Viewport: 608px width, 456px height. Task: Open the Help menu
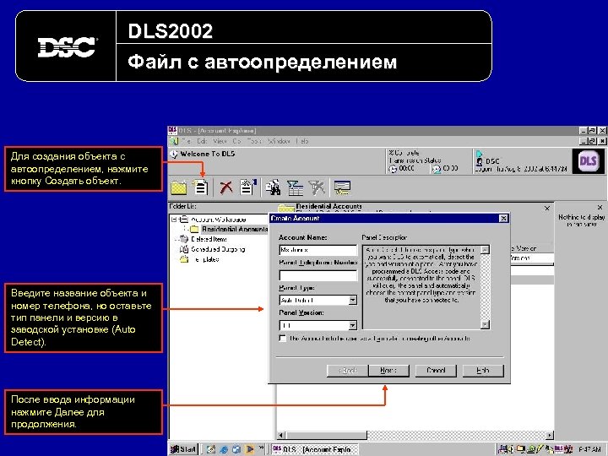point(302,142)
